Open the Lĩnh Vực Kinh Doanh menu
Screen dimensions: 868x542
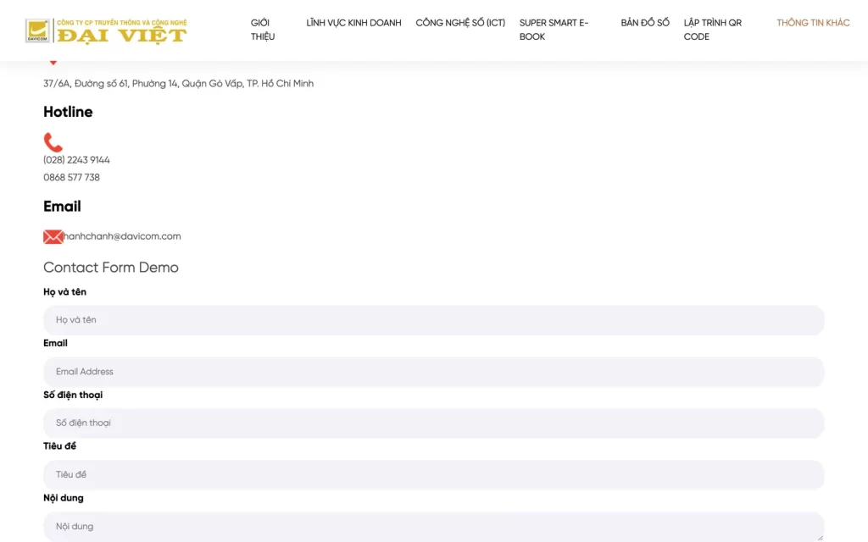(353, 23)
